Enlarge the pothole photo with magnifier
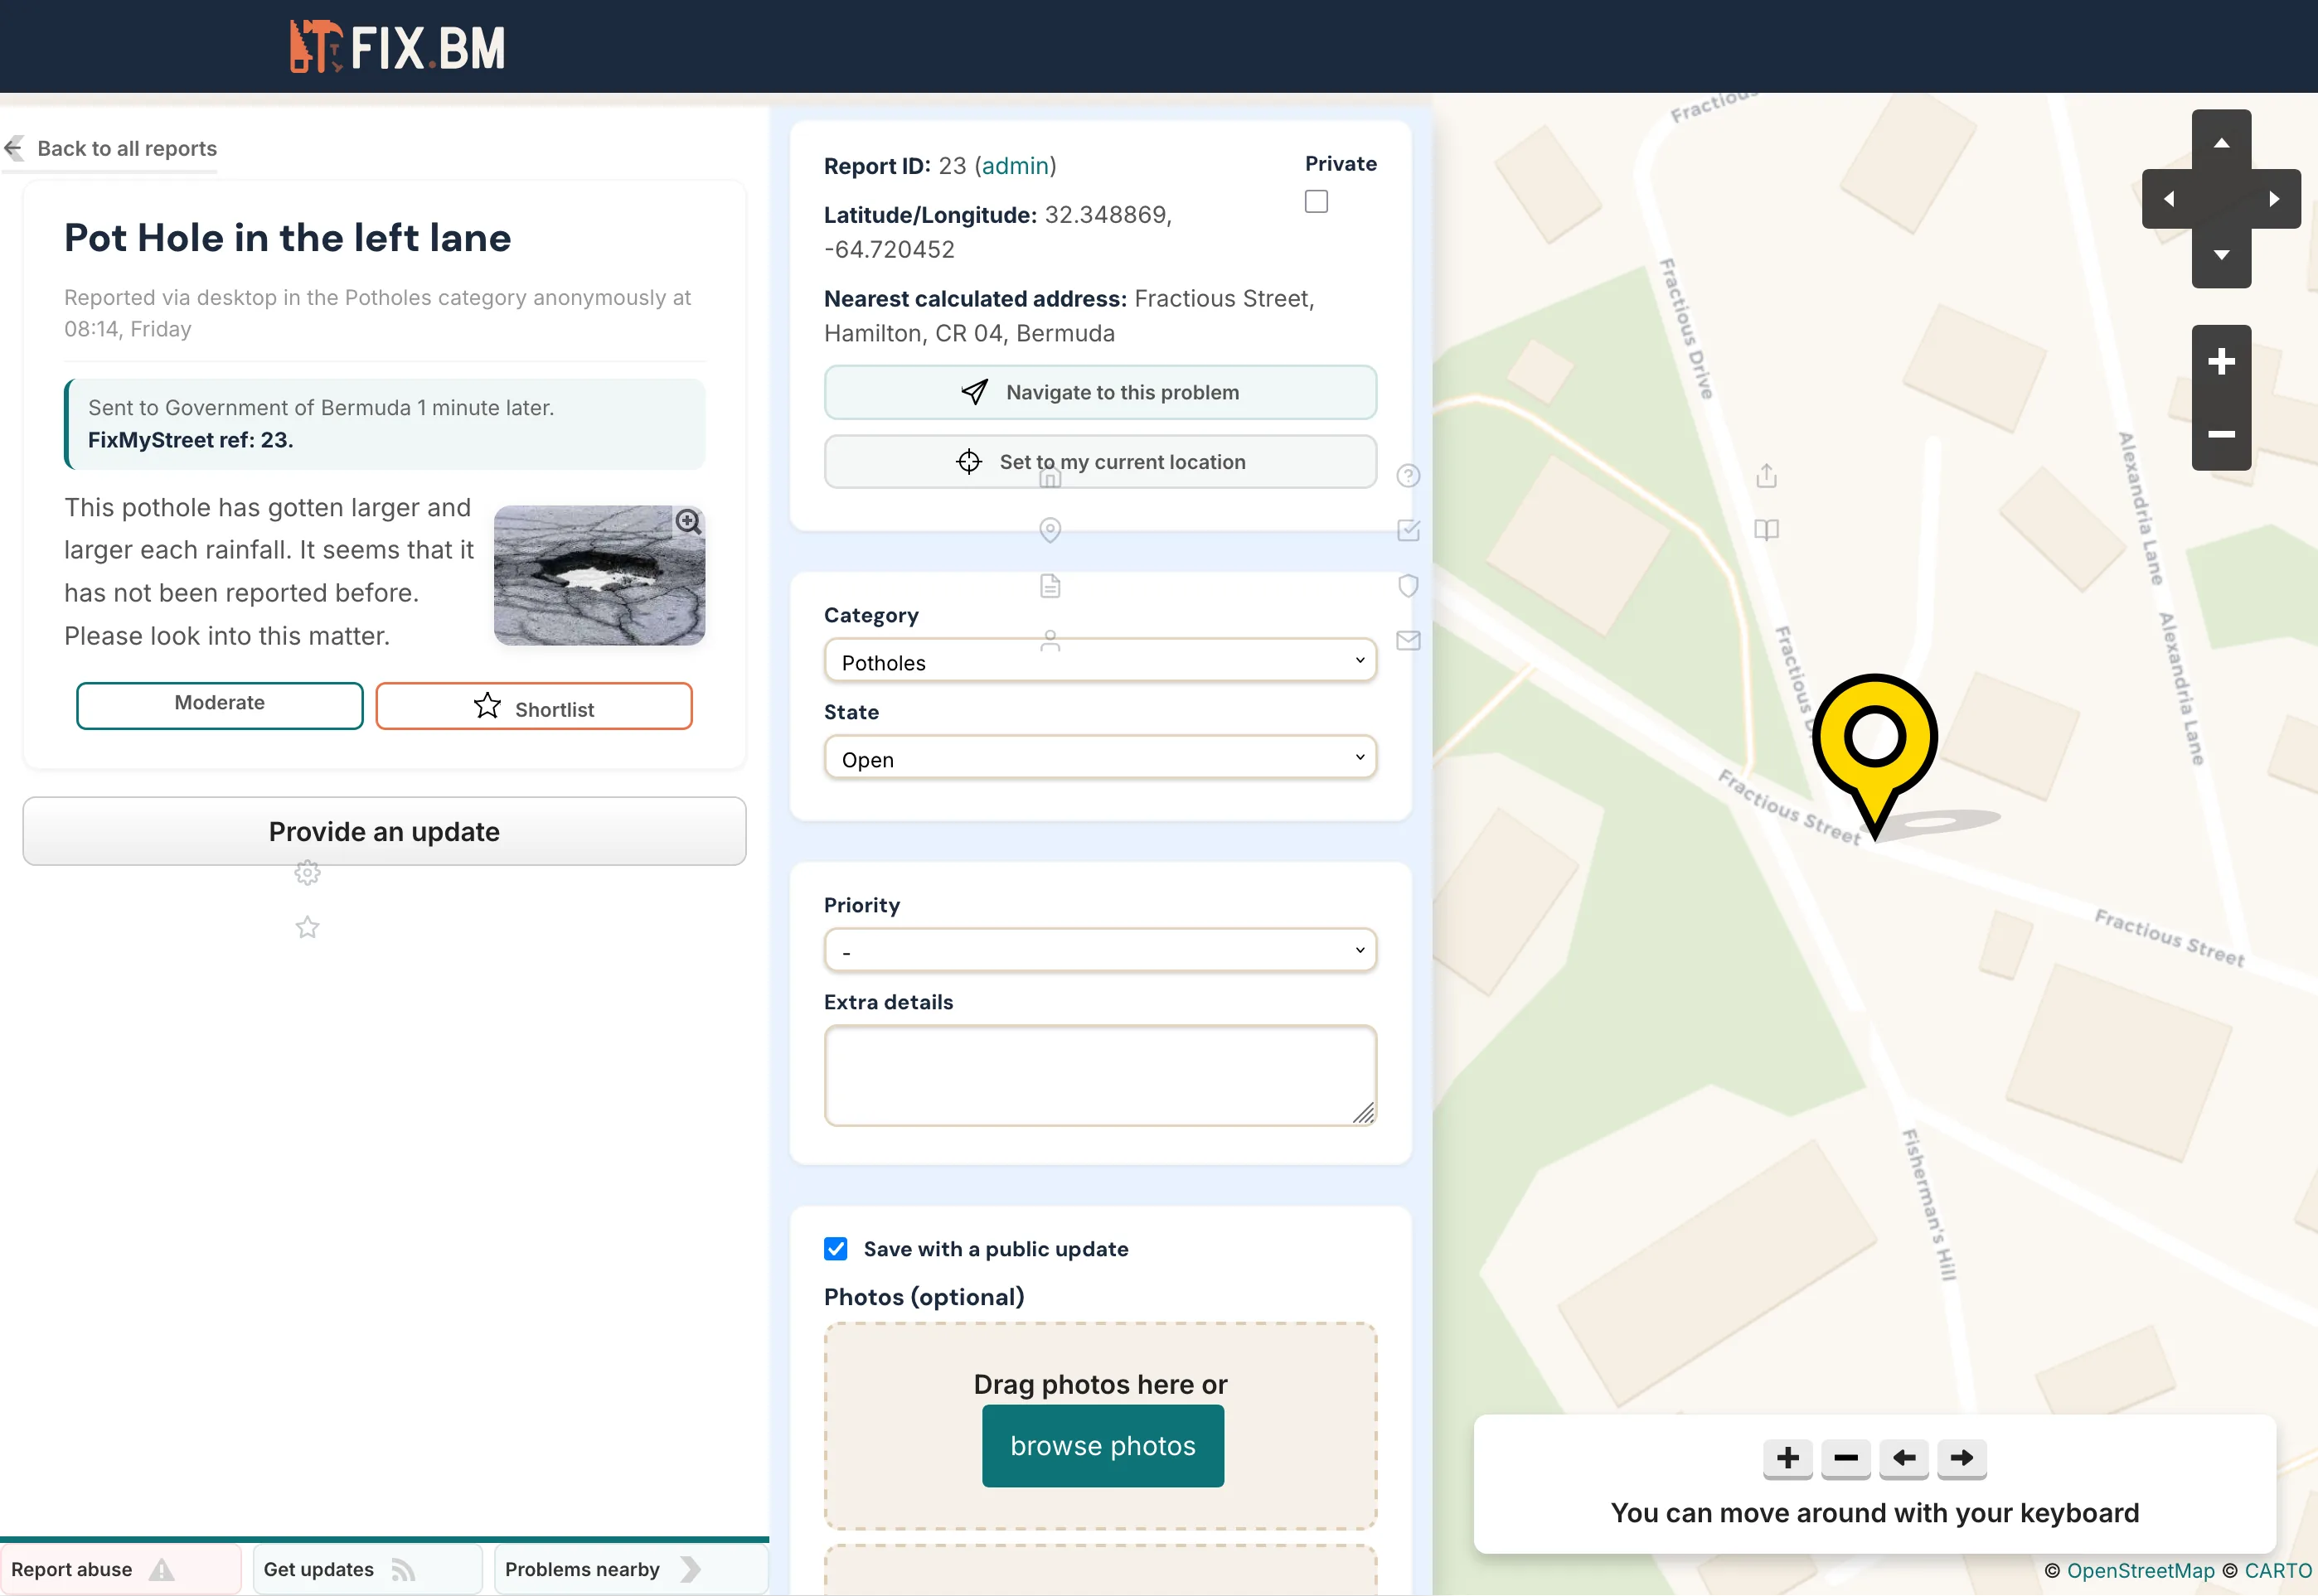This screenshot has height=1596, width=2318. click(687, 521)
